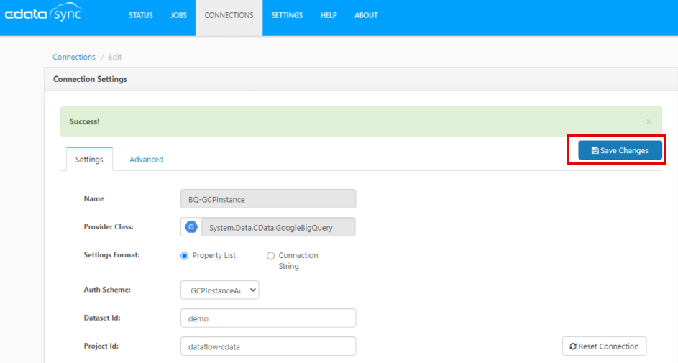Click the Dataset Id: label
This screenshot has height=363, width=678.
[x=102, y=318]
